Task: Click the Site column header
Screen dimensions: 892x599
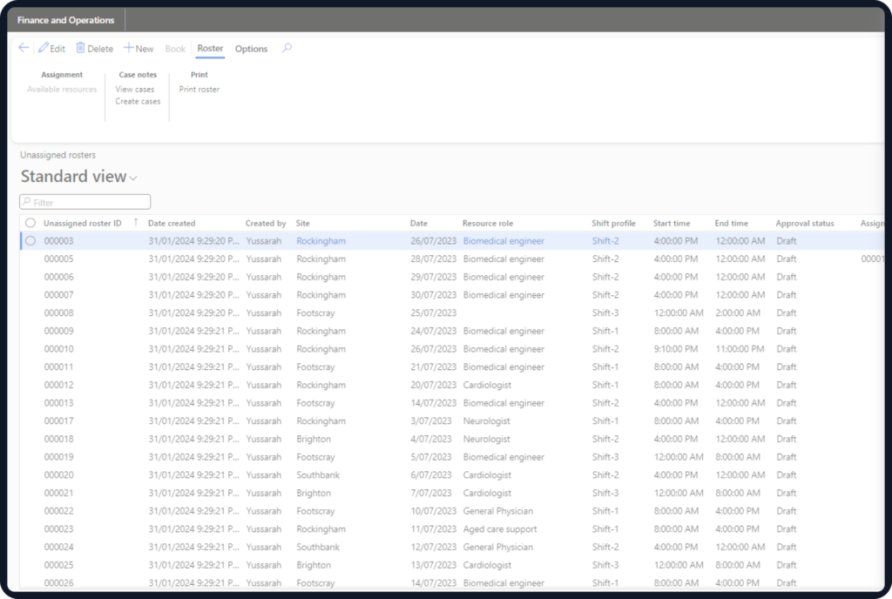Action: pos(302,224)
